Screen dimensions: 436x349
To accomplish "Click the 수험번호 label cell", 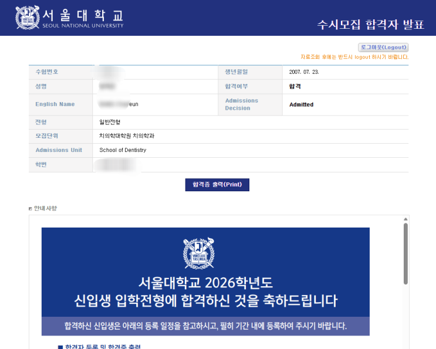I will point(60,72).
